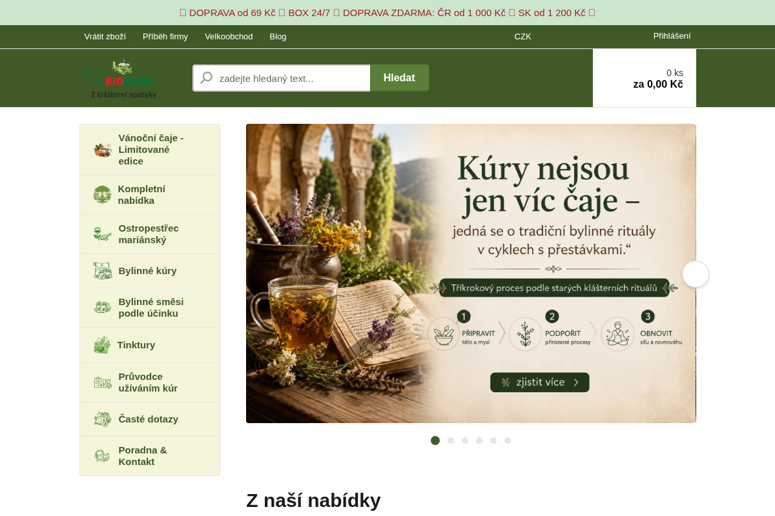Open Vrátit zboží page
Image resolution: width=775 pixels, height=516 pixels.
tap(105, 37)
